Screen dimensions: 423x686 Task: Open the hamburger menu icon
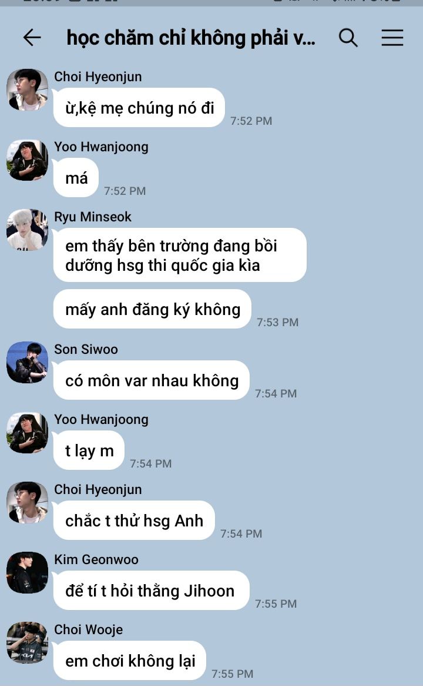(392, 38)
